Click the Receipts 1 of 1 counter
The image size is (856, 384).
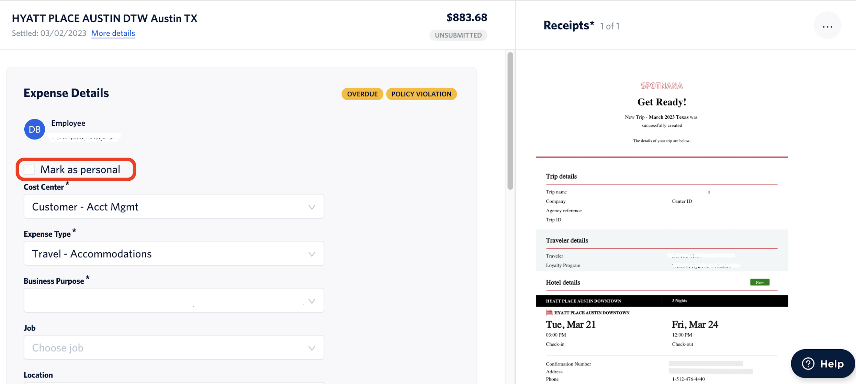(609, 26)
